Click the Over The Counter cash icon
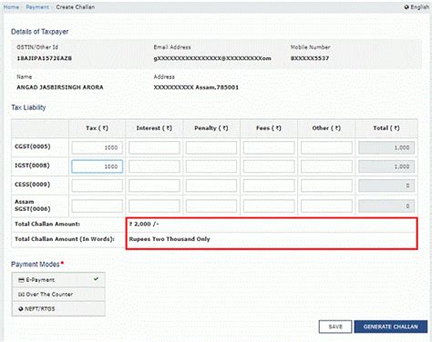The image size is (432, 342). pos(21,295)
